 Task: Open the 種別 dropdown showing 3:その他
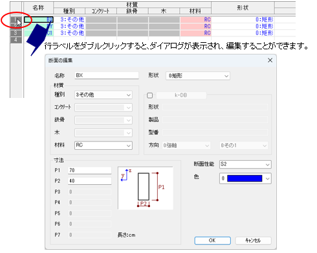(104, 95)
